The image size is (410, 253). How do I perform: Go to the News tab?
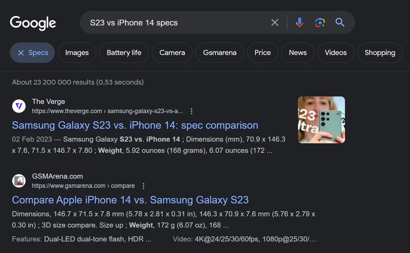(x=298, y=53)
